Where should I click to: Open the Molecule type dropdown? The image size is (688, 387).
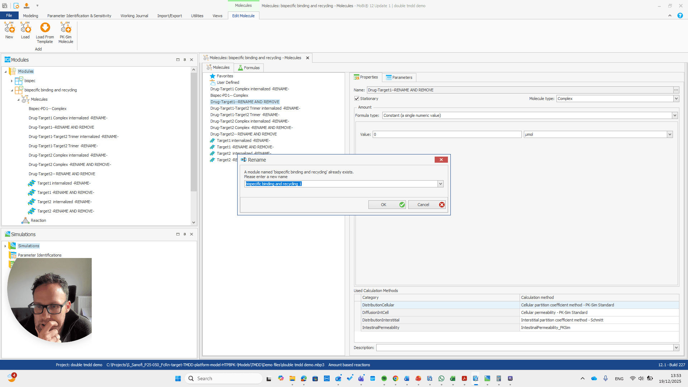(676, 99)
